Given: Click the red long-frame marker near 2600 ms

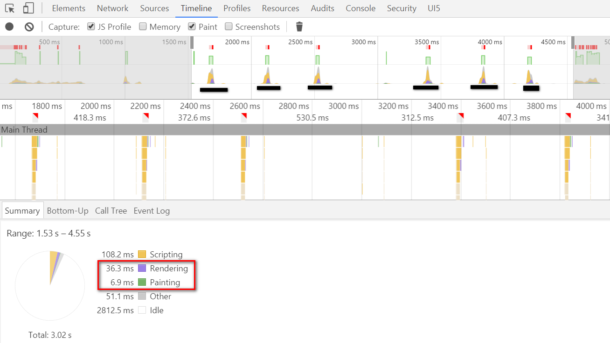Looking at the screenshot, I should [x=244, y=116].
